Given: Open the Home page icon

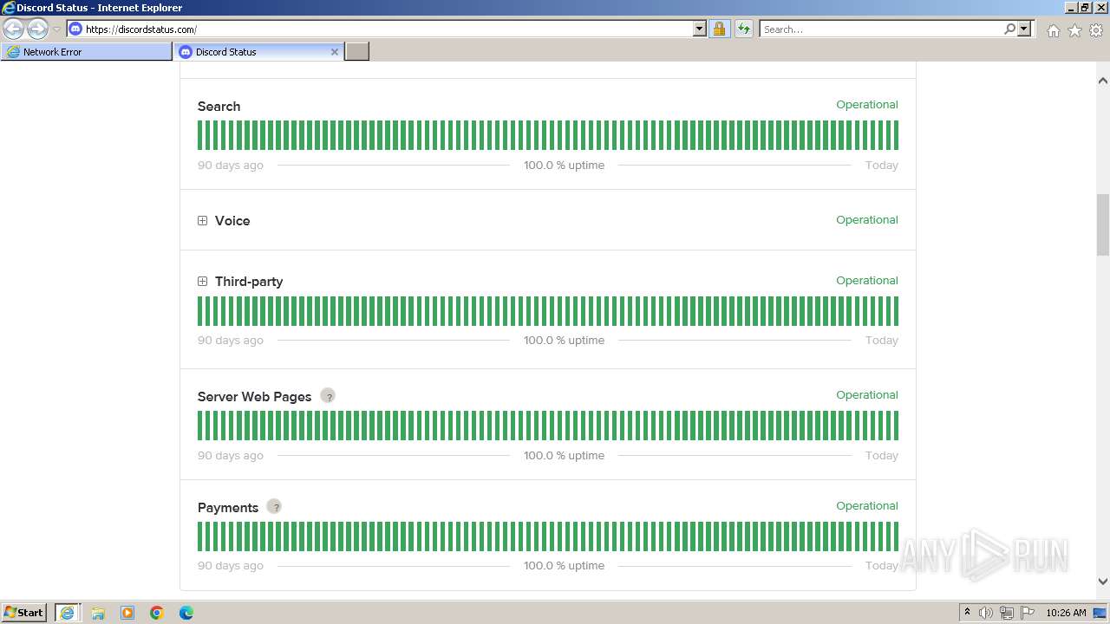Looking at the screenshot, I should (1053, 30).
